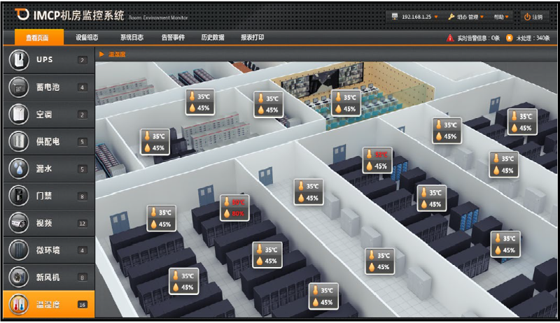Image resolution: width=560 pixels, height=323 pixels.
Task: Click the orange 未处理 unhandled icon
Action: click(509, 38)
